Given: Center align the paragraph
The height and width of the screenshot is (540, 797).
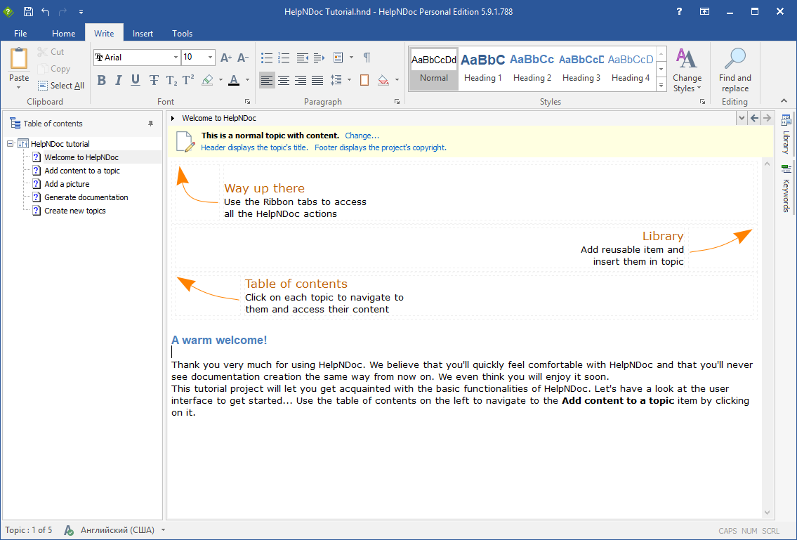Looking at the screenshot, I should [284, 80].
